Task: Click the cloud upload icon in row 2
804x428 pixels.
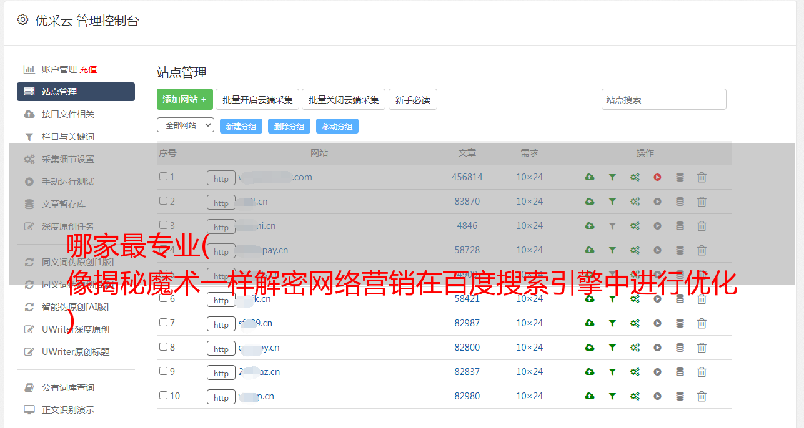Action: point(589,202)
